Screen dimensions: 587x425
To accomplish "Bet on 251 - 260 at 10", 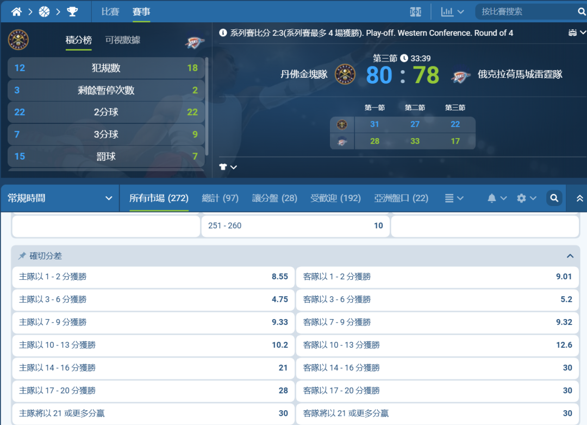I will click(295, 226).
